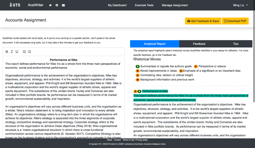Toggle bold formatting in editor
Viewport: 255px width, 148px height.
coord(7,51)
